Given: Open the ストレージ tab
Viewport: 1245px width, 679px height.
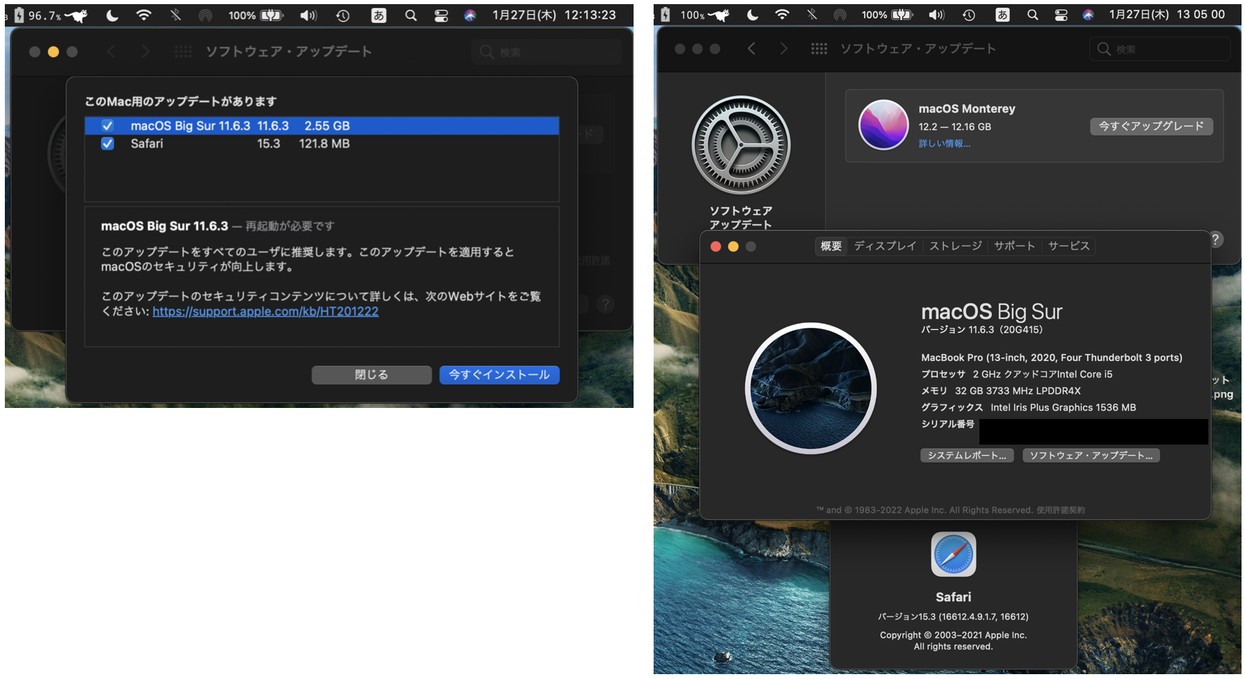Looking at the screenshot, I should [x=955, y=246].
